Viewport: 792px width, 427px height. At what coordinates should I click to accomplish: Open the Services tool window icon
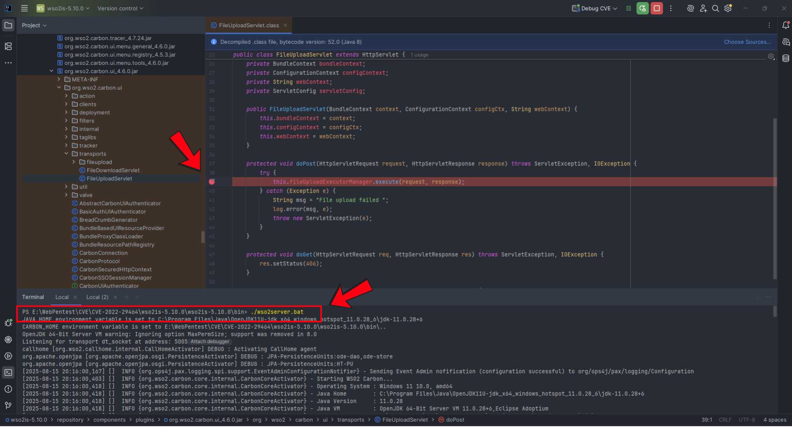pos(8,356)
